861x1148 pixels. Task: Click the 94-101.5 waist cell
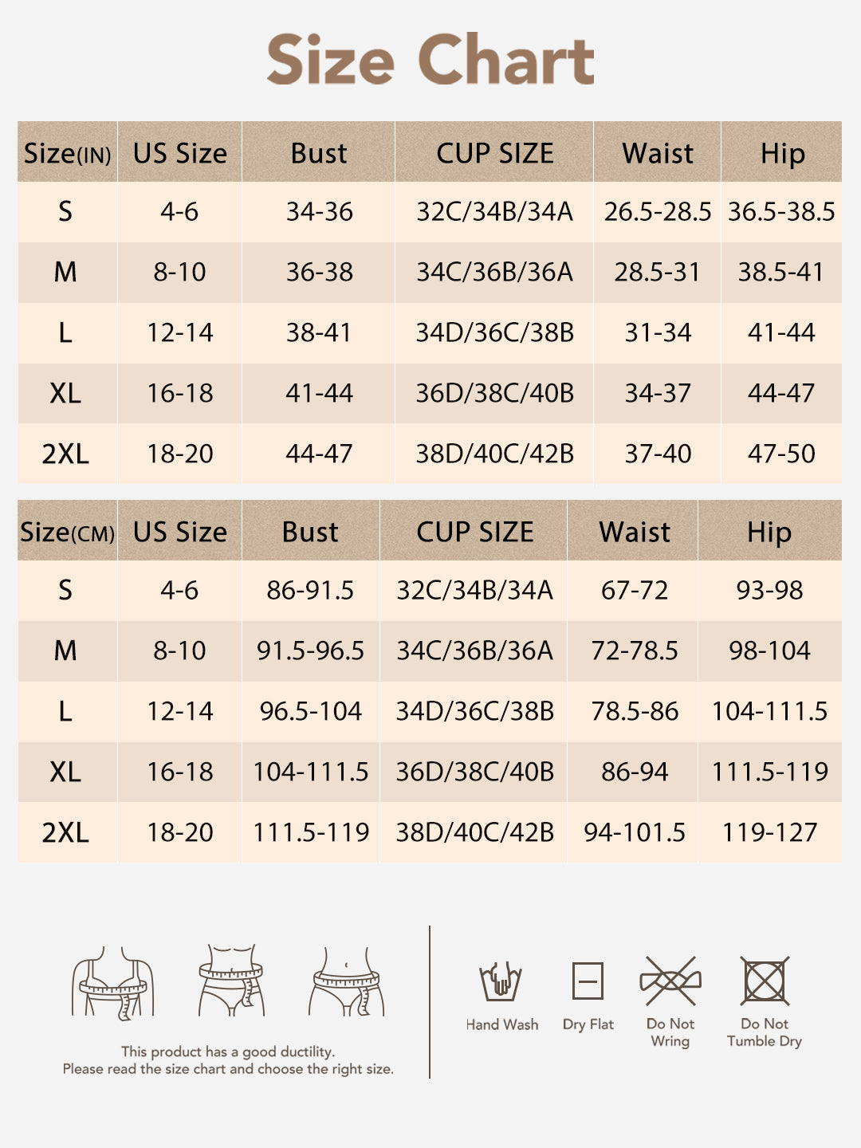click(634, 832)
